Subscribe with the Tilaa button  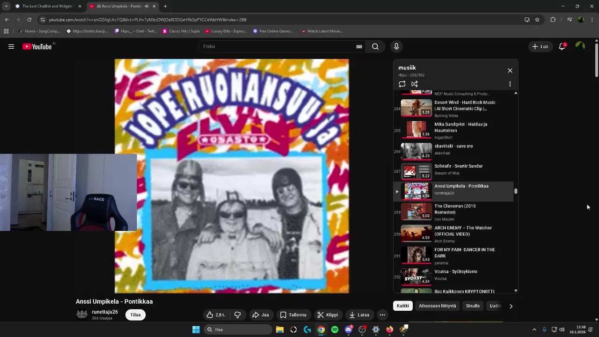[x=136, y=315]
